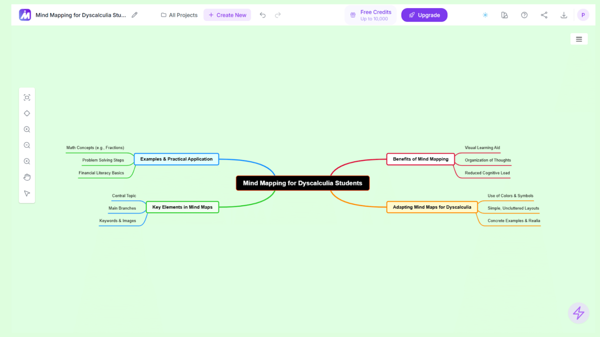This screenshot has width=600, height=337.
Task: Download the mind map
Action: pyautogui.click(x=564, y=15)
